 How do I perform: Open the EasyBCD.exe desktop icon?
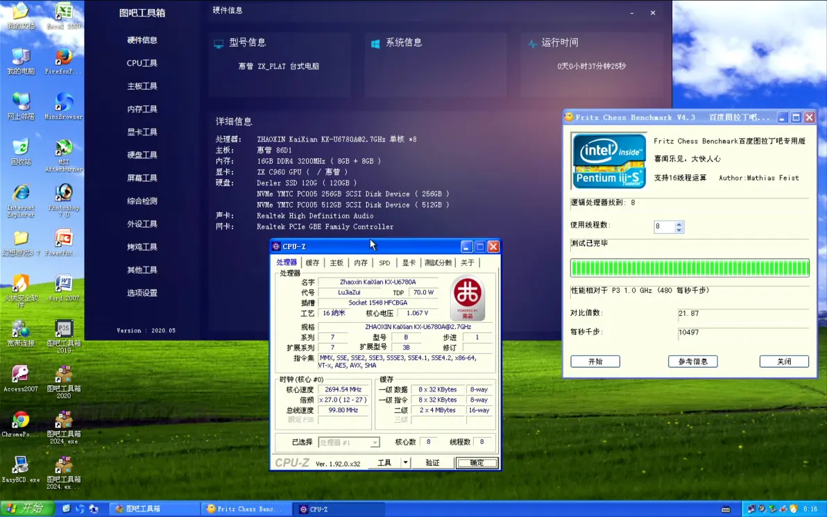[21, 469]
